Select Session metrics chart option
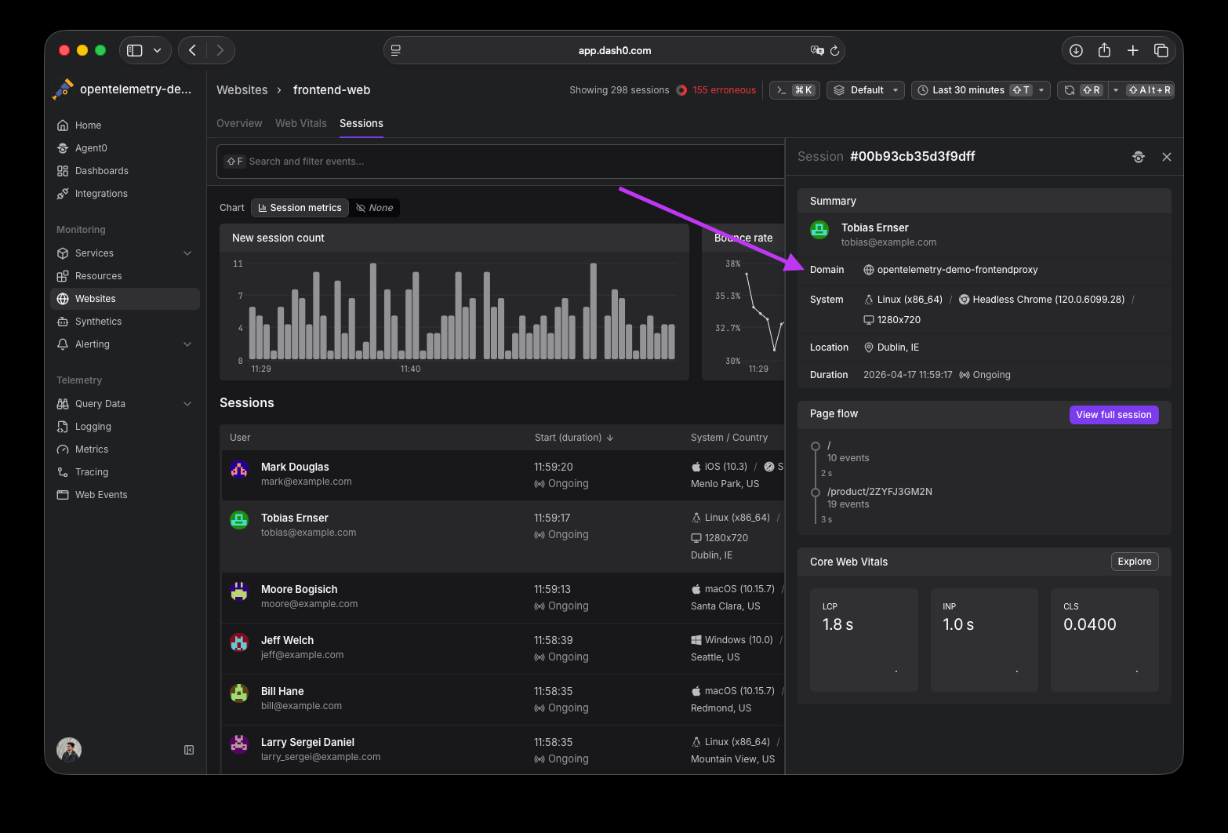1228x833 pixels. pos(300,208)
